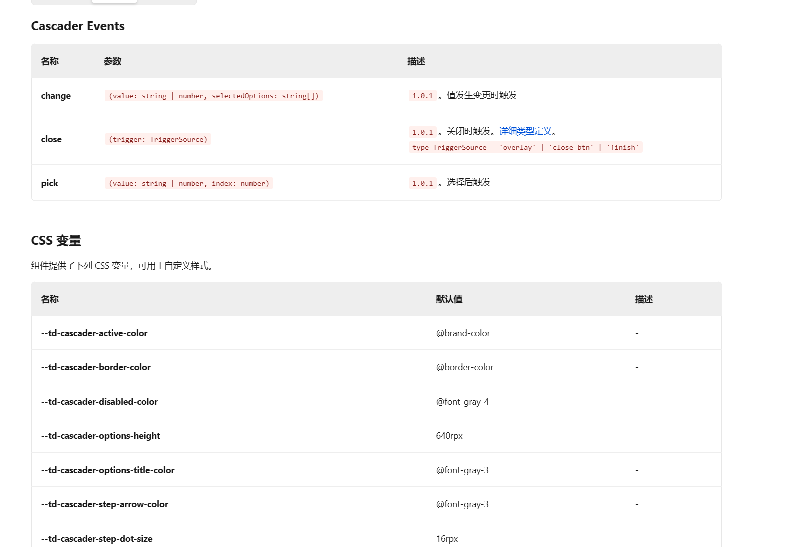
Task: Click the dash in step-arrow-color row
Action: [637, 504]
